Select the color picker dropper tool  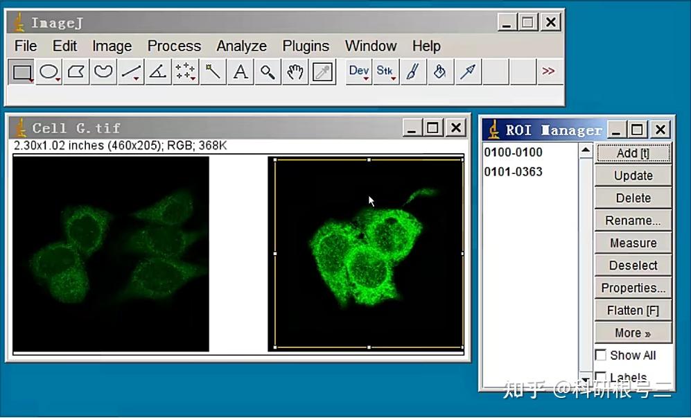tap(322, 71)
